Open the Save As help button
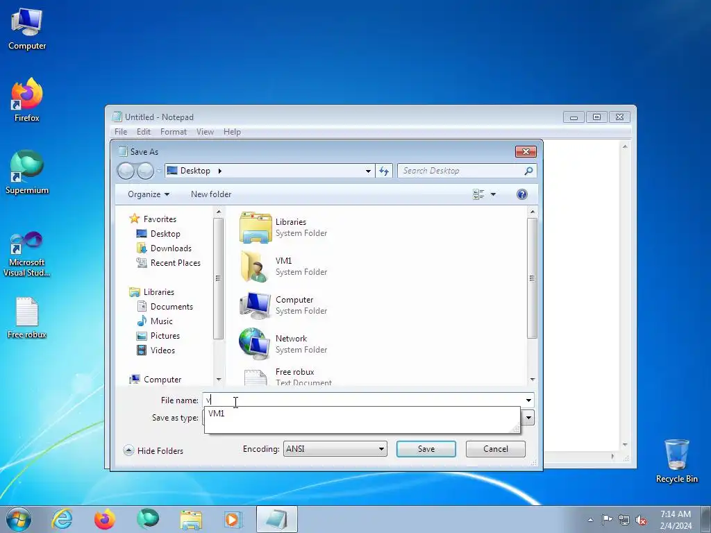The width and height of the screenshot is (711, 533). (x=522, y=194)
